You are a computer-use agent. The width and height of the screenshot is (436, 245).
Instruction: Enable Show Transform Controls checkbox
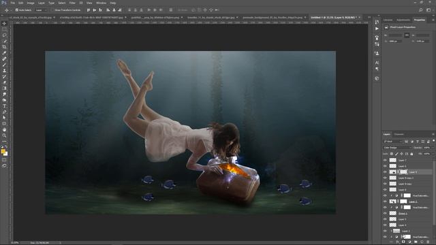[52, 10]
